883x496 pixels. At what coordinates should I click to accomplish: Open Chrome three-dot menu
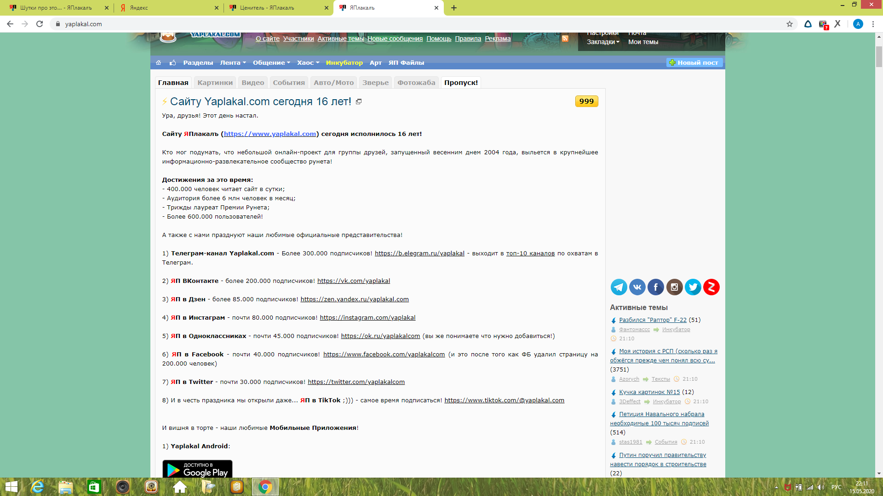[x=873, y=24]
